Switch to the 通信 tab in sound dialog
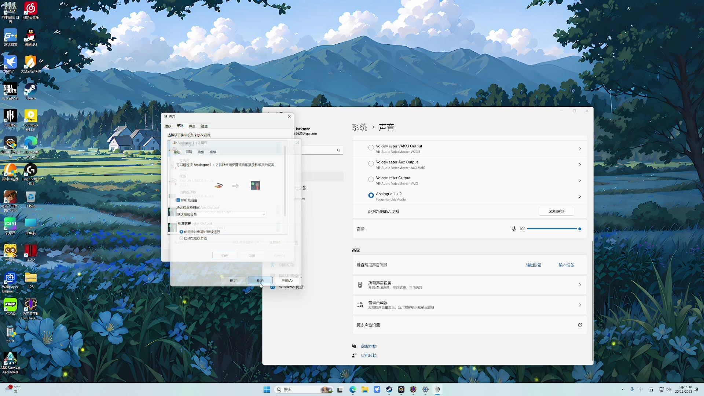 pos(204,126)
